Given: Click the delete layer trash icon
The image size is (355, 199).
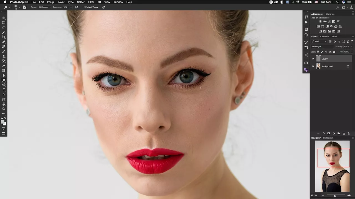Looking at the screenshot, I should pyautogui.click(x=349, y=133).
